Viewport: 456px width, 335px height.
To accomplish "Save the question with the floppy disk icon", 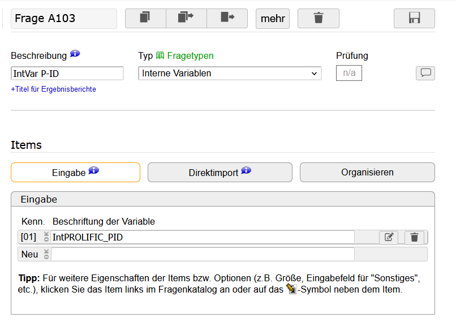I will pyautogui.click(x=414, y=18).
